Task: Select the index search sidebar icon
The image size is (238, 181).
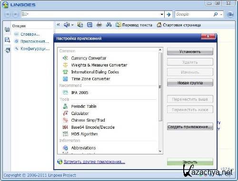Action: click(7, 40)
